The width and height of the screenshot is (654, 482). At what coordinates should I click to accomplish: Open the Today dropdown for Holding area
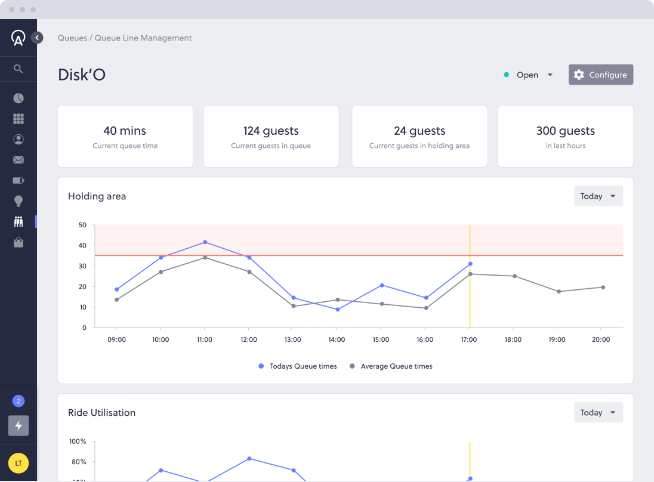pos(598,196)
